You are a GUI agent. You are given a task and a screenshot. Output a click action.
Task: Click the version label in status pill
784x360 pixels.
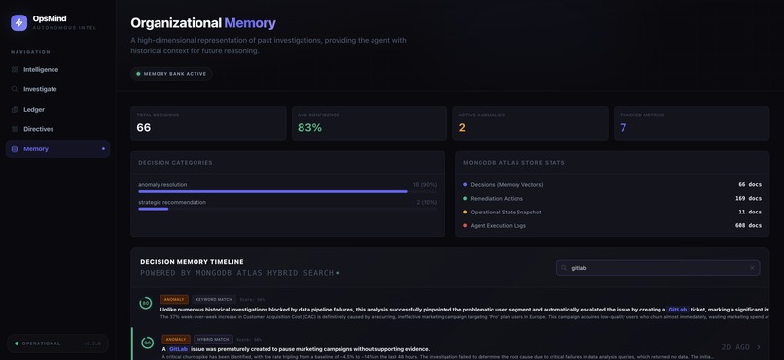pyautogui.click(x=92, y=344)
